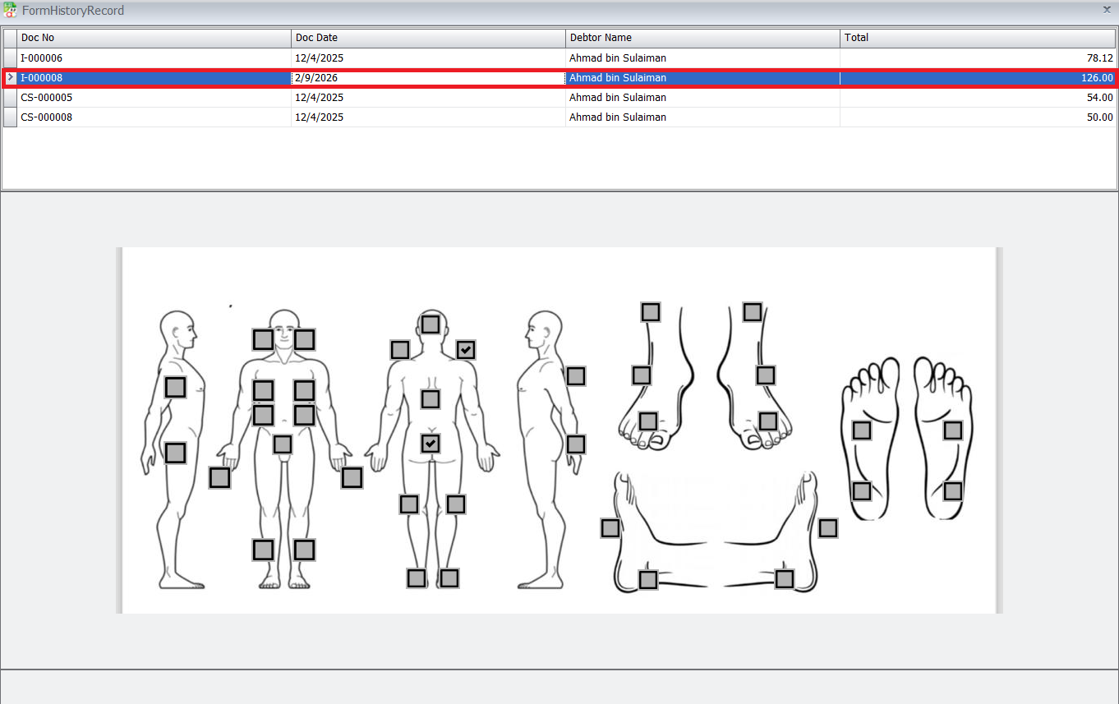Screen dimensions: 1119x704
Task: Click the FormHistoryRecord app icon in title bar
Action: point(10,10)
